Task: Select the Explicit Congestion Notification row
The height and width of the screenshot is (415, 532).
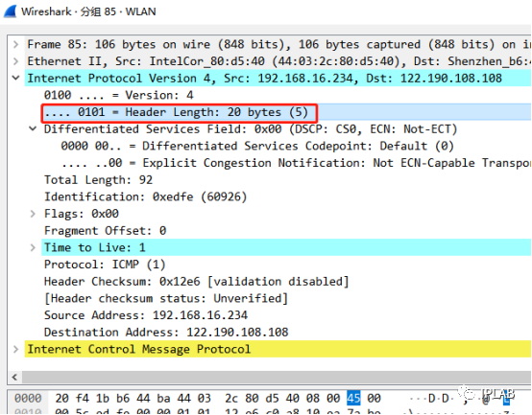Action: click(x=295, y=163)
